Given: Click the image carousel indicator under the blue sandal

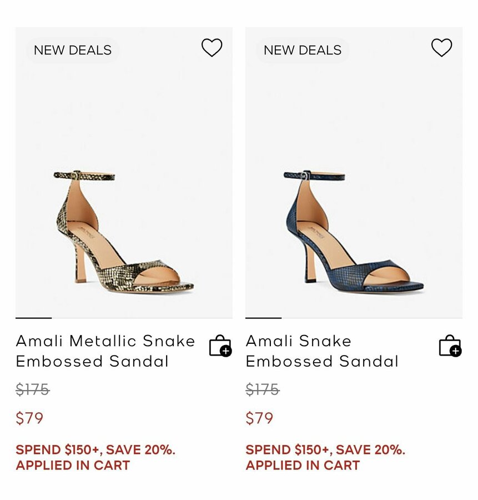Looking at the screenshot, I should click(x=263, y=318).
